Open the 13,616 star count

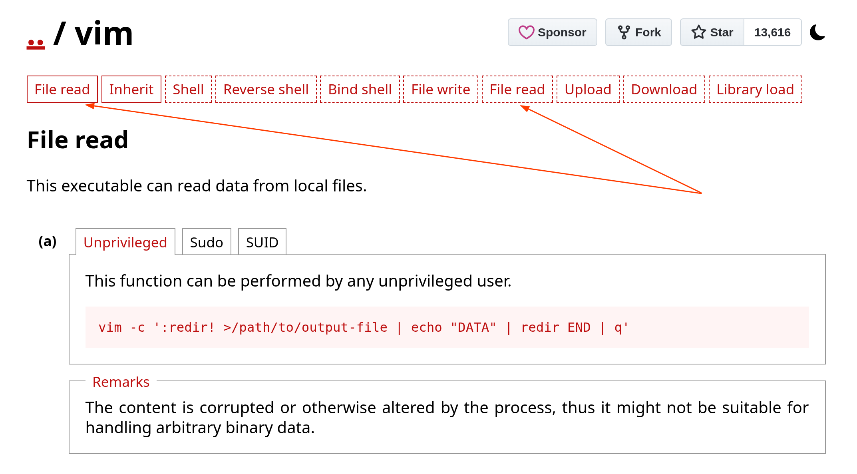point(772,32)
